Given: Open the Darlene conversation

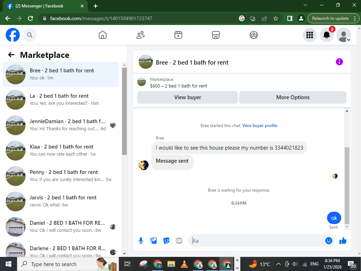Looking at the screenshot, I should (61, 249).
